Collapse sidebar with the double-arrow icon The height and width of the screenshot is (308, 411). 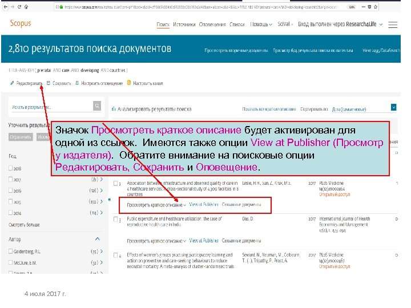pyautogui.click(x=109, y=200)
